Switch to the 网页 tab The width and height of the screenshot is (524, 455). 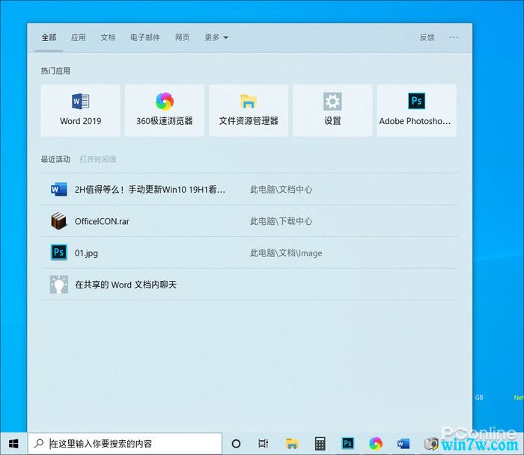coord(182,37)
